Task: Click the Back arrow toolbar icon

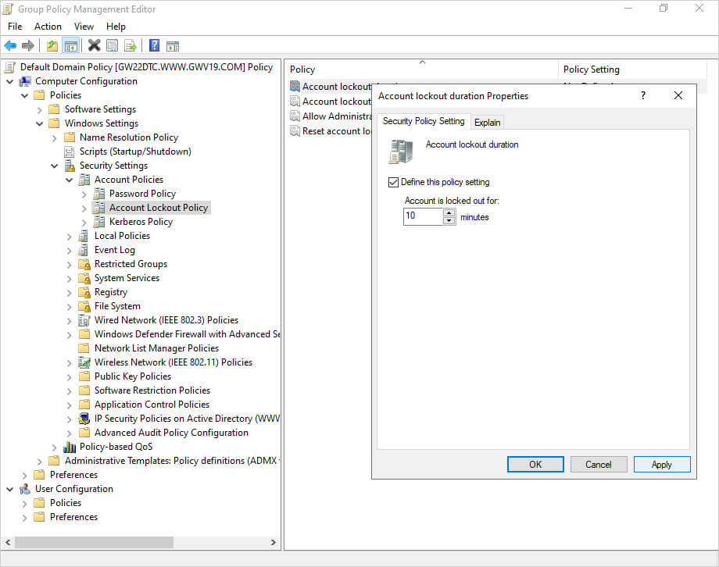Action: tap(10, 46)
